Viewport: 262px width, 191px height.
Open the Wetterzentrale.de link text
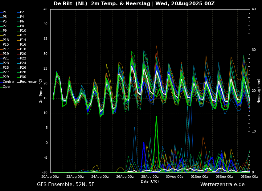tap(222, 184)
